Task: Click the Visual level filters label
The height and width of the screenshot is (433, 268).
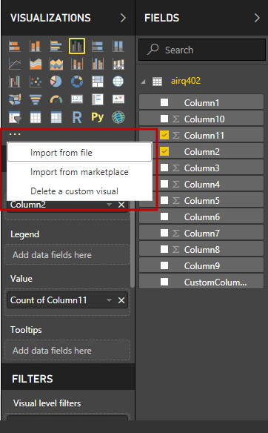Action: (47, 403)
